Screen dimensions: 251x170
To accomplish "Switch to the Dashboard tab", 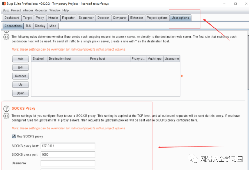I will tap(12, 18).
